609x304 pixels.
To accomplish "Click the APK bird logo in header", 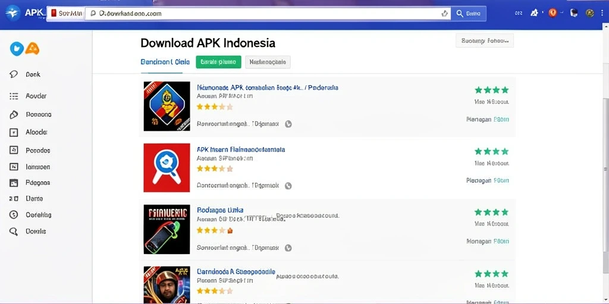I will (x=13, y=13).
